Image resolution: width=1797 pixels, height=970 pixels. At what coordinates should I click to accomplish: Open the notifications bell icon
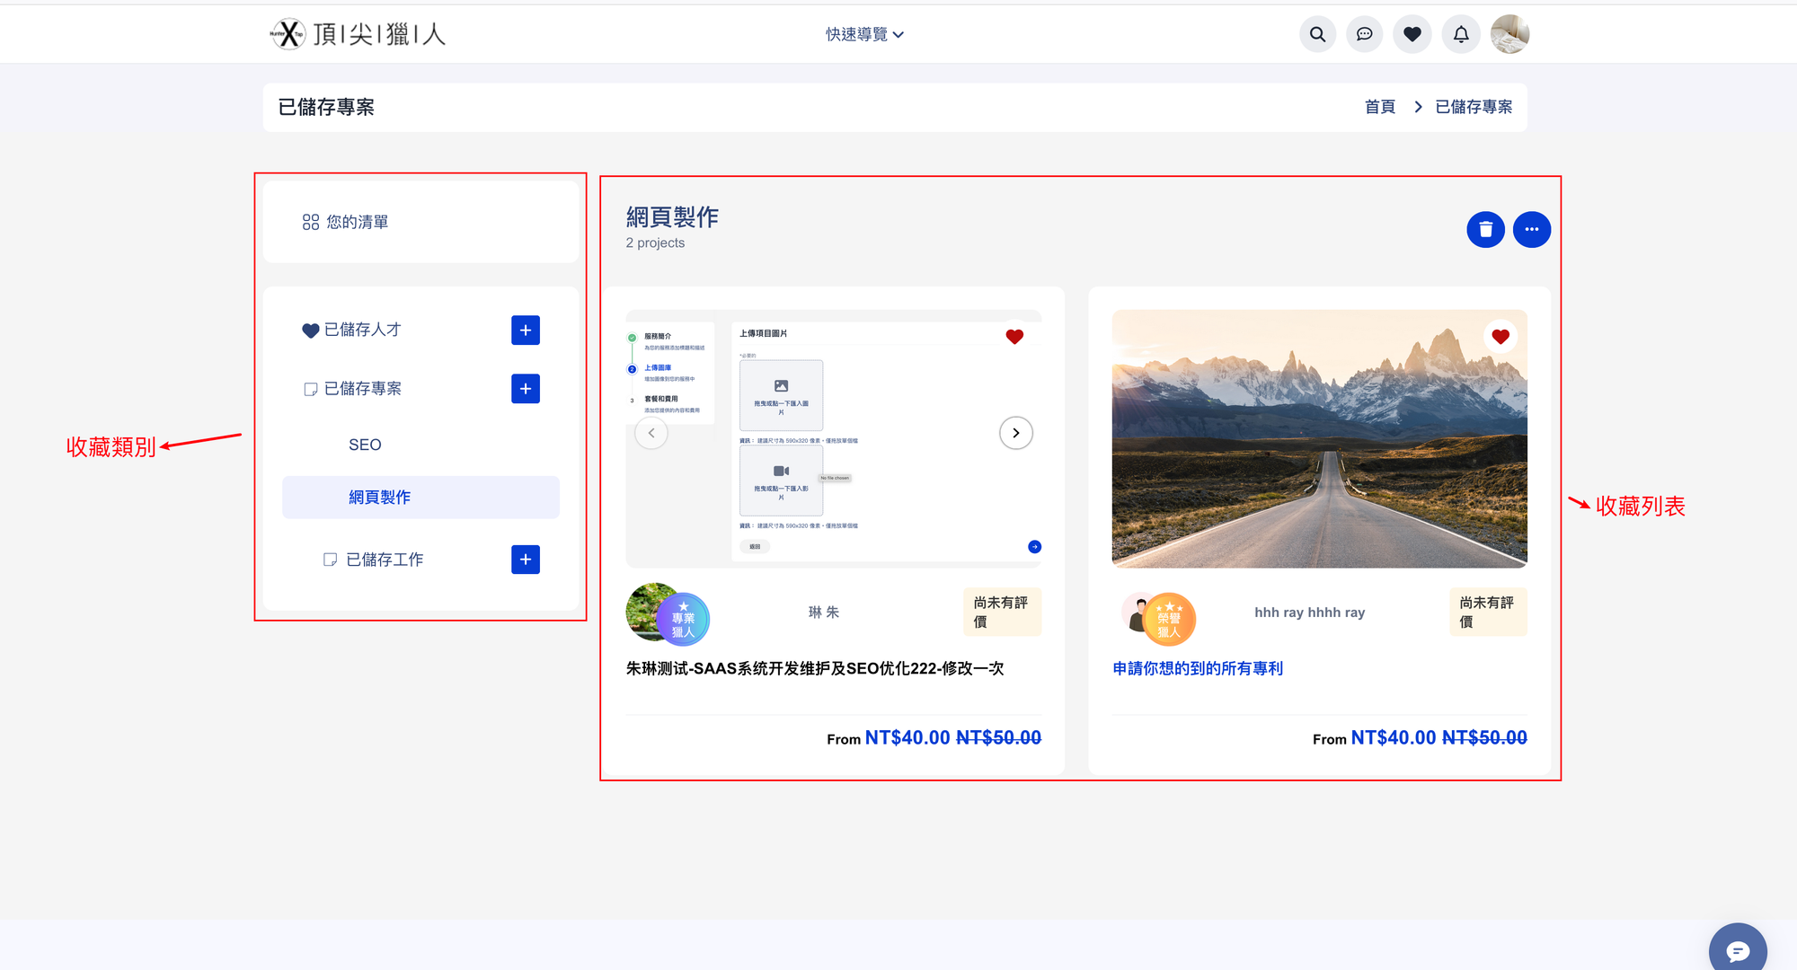coord(1460,34)
